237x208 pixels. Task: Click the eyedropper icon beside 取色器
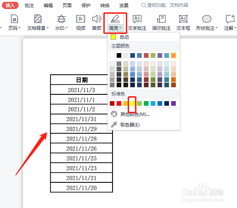coord(114,125)
